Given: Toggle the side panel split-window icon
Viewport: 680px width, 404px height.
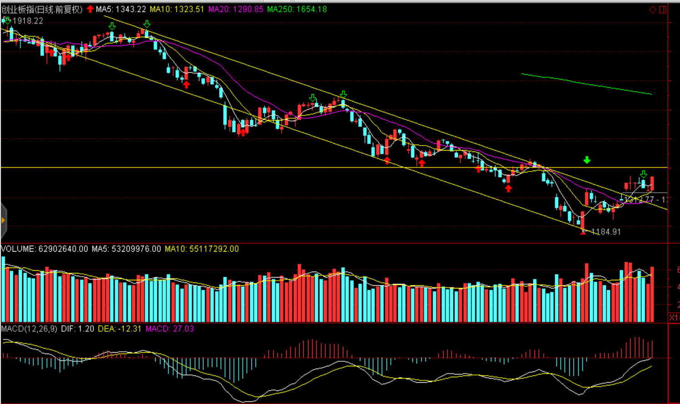Looking at the screenshot, I should pyautogui.click(x=663, y=10).
